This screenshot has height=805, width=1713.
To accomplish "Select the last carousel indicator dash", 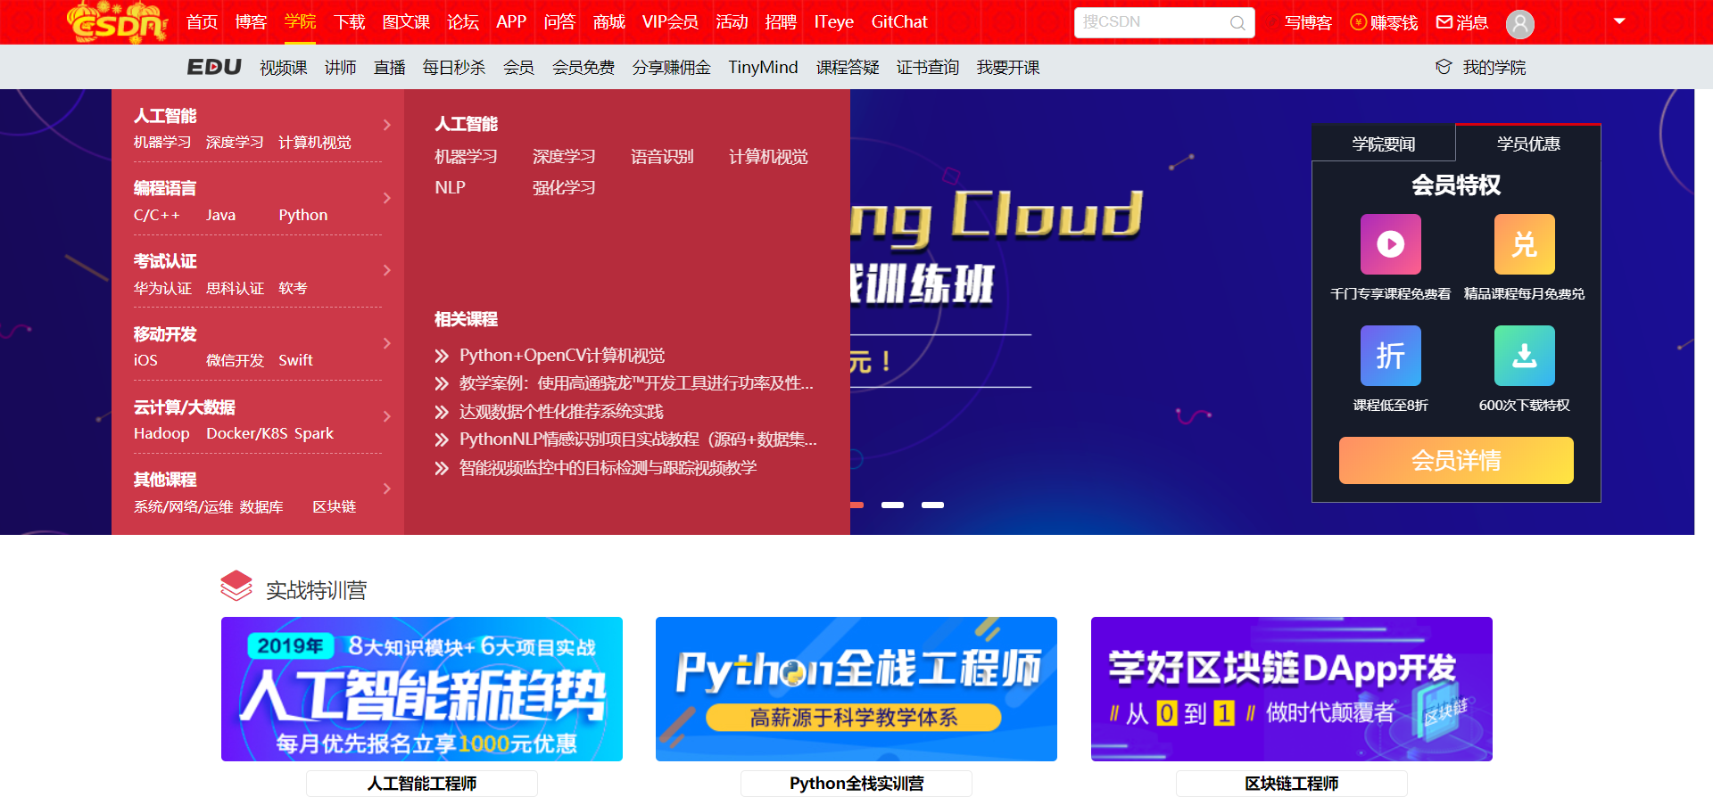I will click(932, 505).
